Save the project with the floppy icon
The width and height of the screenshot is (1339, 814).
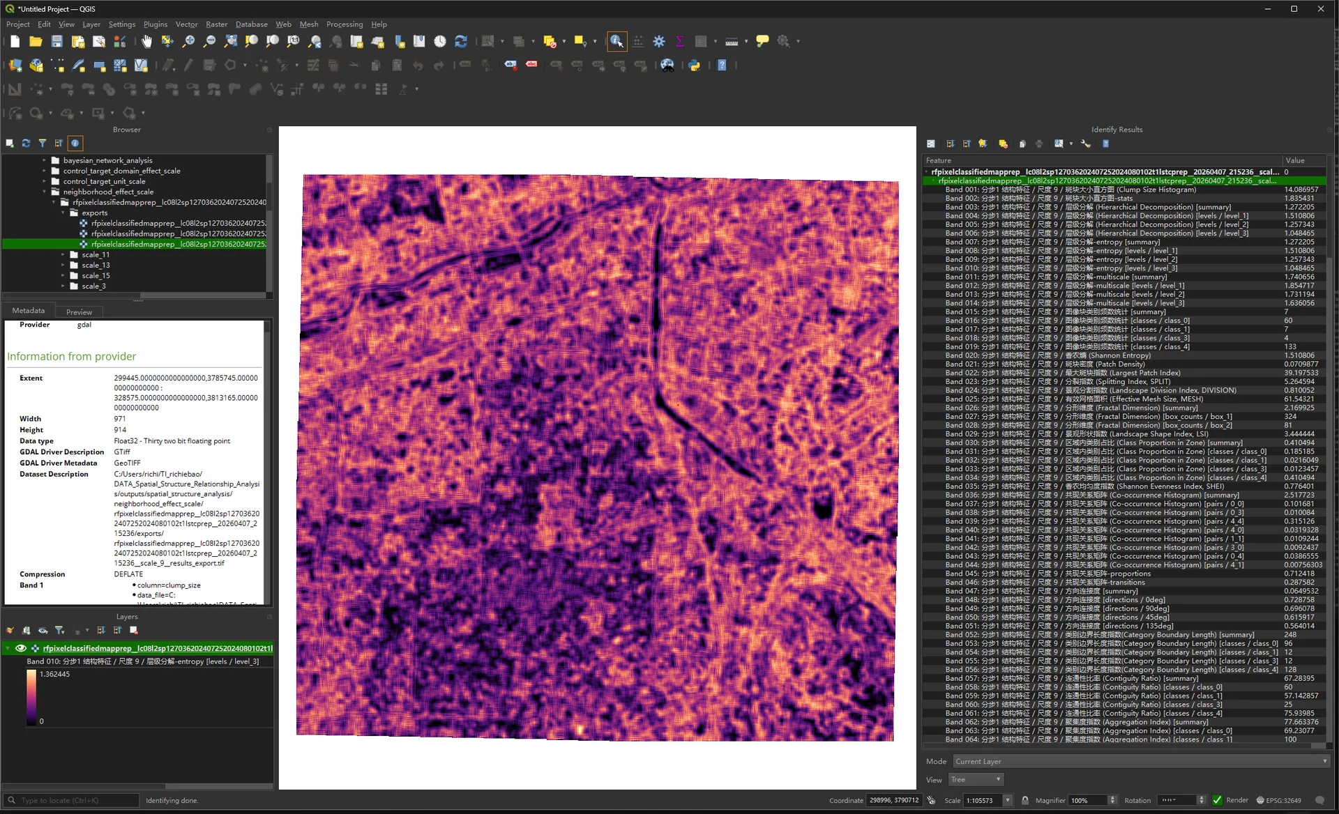pos(56,42)
